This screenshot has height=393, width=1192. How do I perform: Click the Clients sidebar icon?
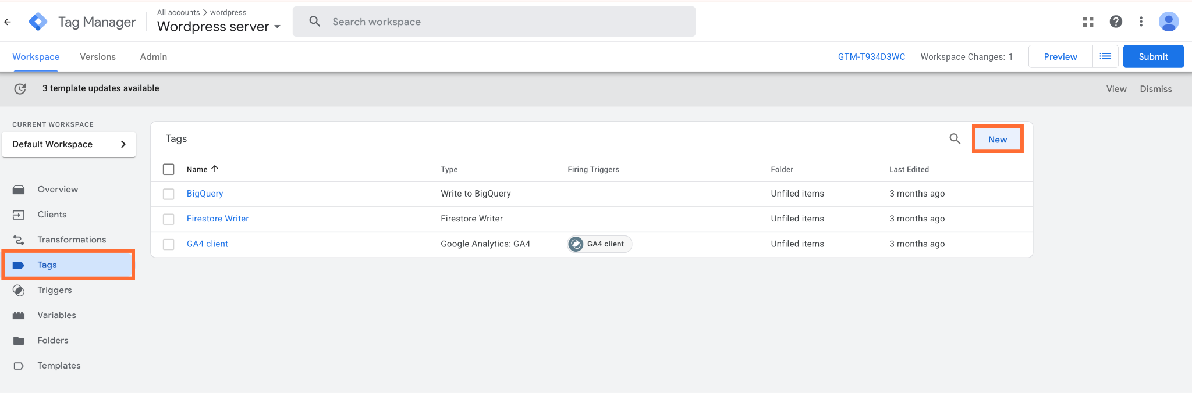point(19,215)
